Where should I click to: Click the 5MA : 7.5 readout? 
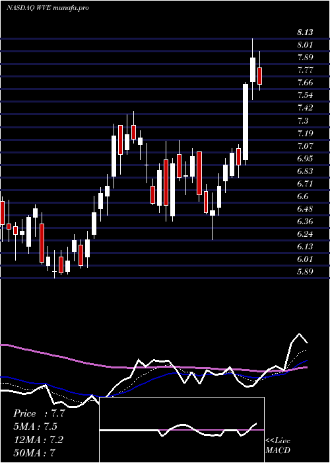tap(36, 427)
